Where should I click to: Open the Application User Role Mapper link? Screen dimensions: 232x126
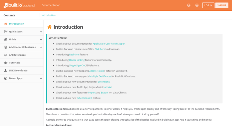(109, 44)
